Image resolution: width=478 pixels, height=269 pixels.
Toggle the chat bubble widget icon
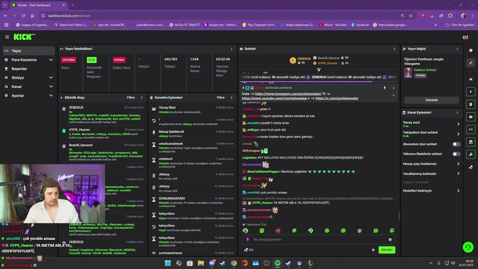471,117
